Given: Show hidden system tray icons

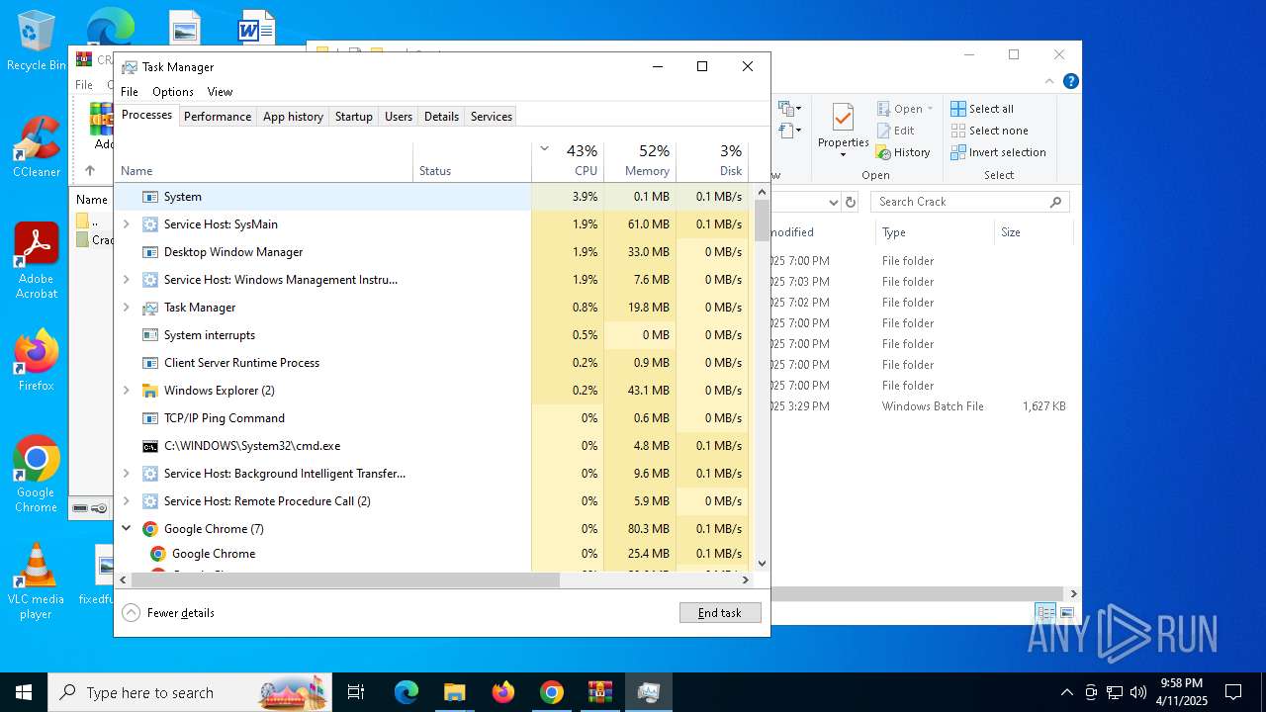Looking at the screenshot, I should [1066, 692].
